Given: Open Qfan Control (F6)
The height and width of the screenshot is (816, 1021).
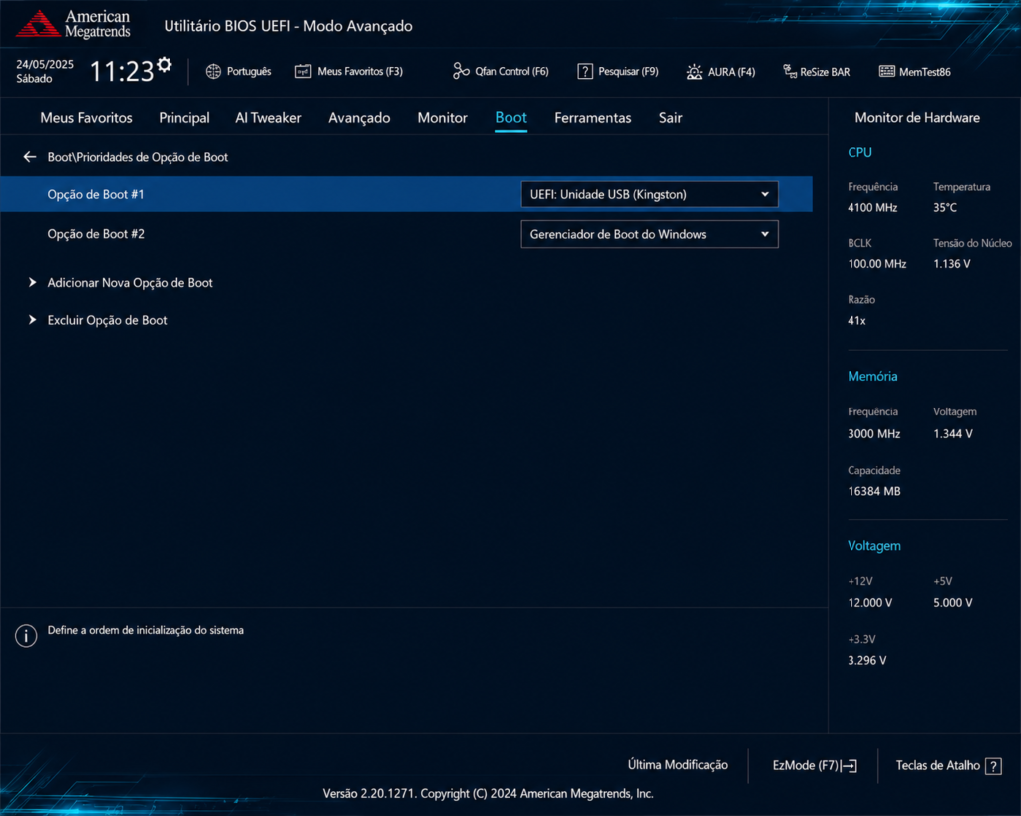Looking at the screenshot, I should 501,71.
